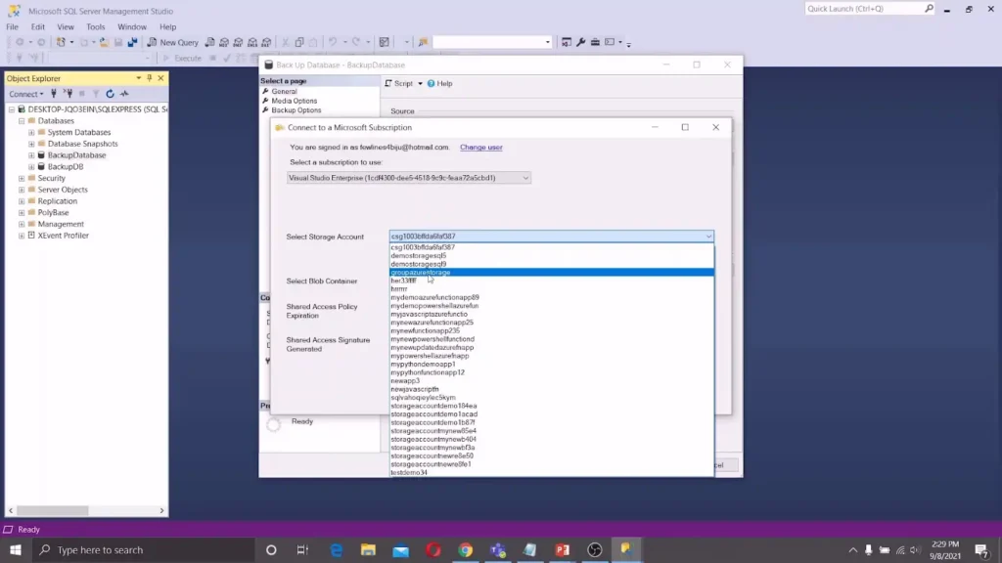
Task: Click the Windows Start button
Action: pos(16,549)
